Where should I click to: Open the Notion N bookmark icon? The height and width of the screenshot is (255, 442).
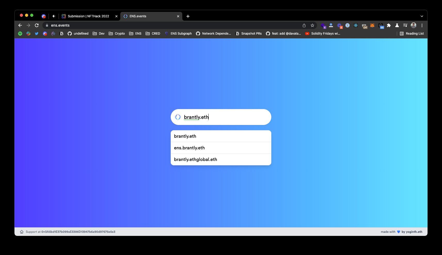(61, 34)
